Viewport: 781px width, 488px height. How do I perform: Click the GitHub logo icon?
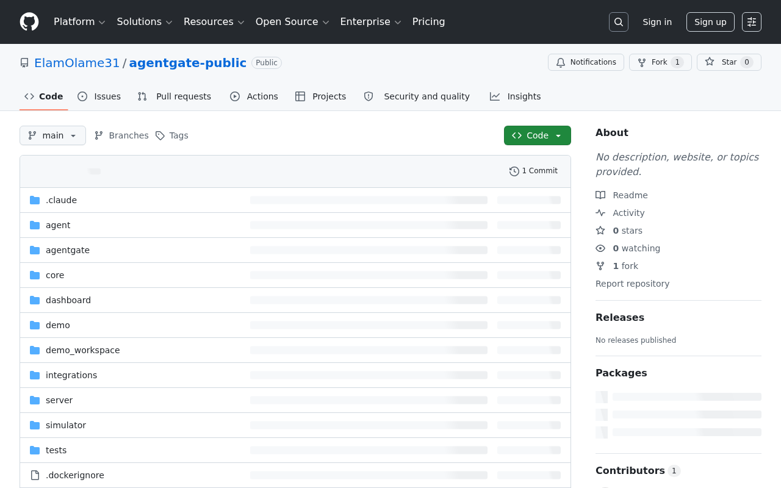coord(29,22)
